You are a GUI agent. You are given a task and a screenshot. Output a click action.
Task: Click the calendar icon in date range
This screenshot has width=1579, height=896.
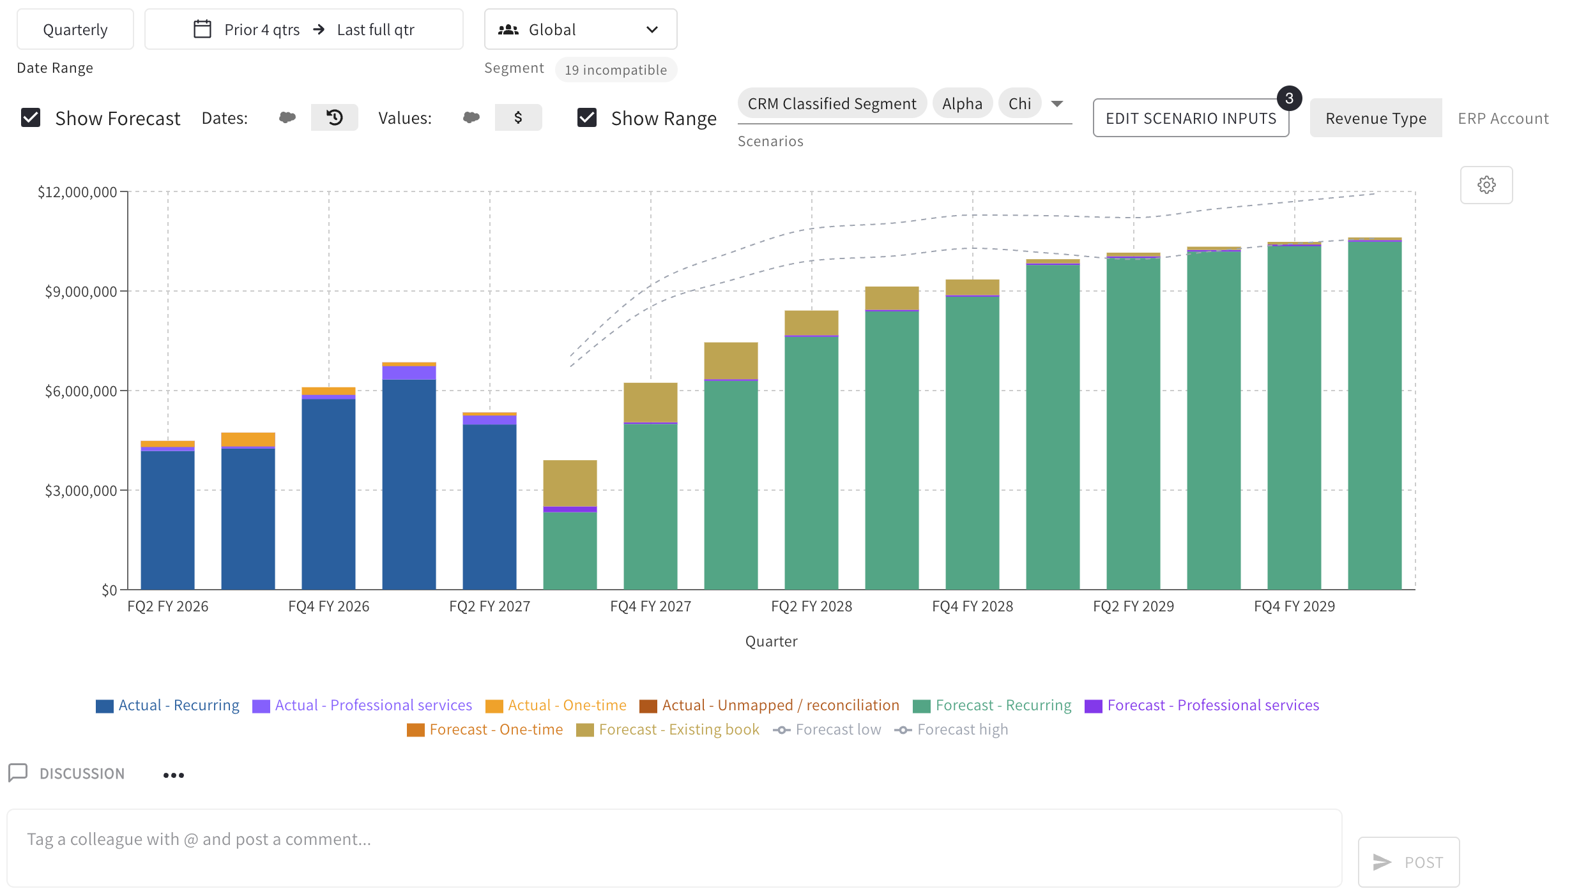click(202, 29)
